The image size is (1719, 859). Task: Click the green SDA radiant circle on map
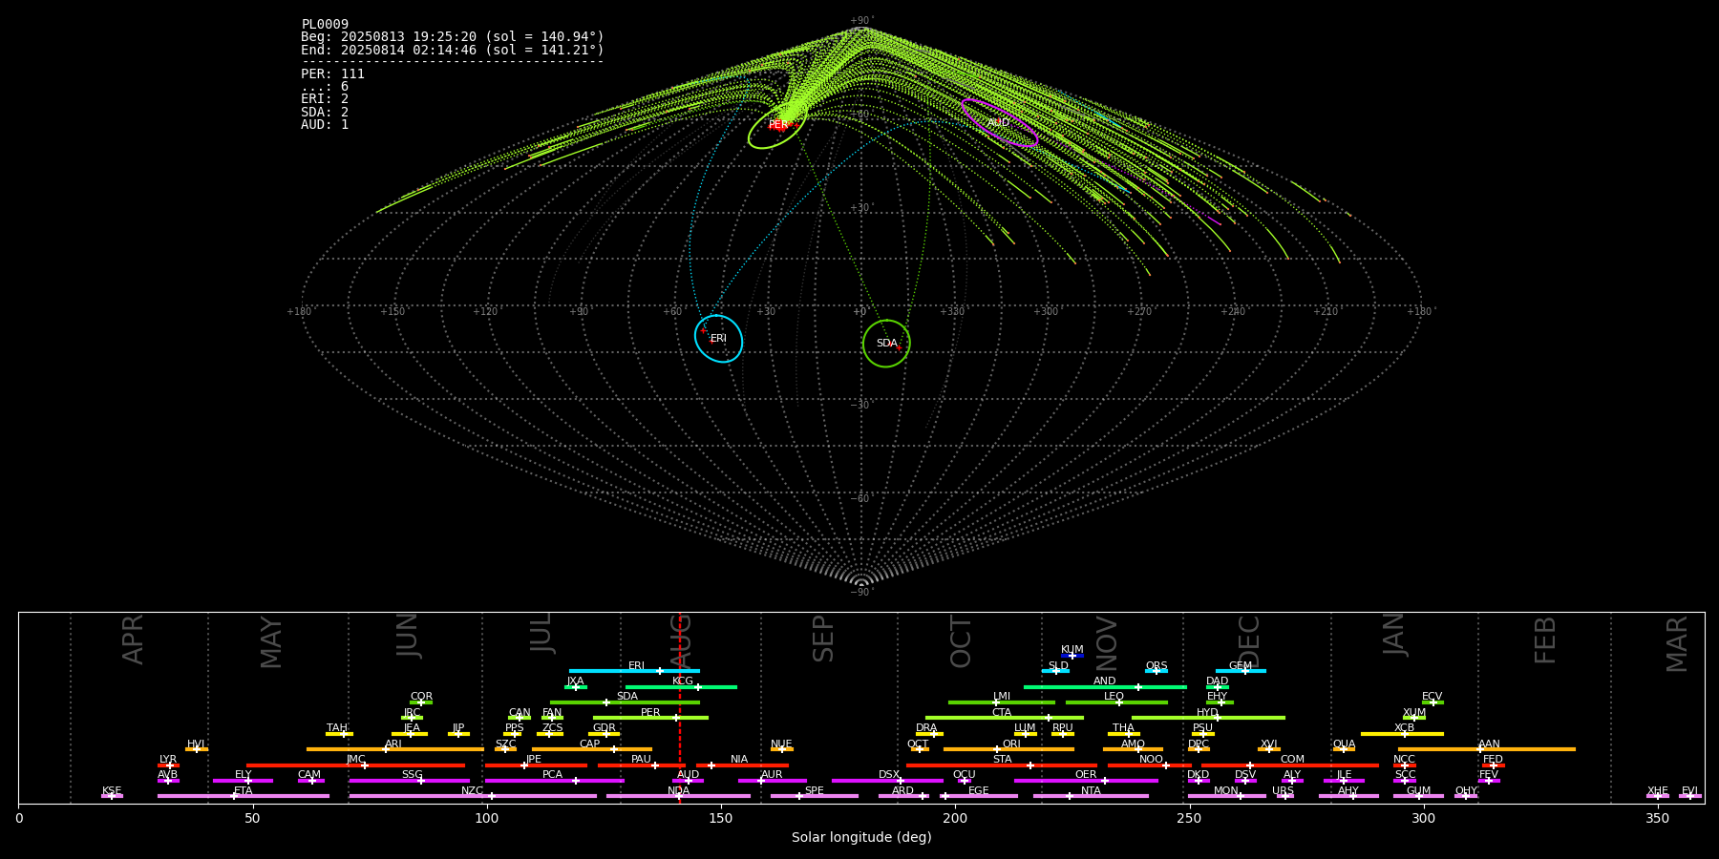[x=886, y=344]
